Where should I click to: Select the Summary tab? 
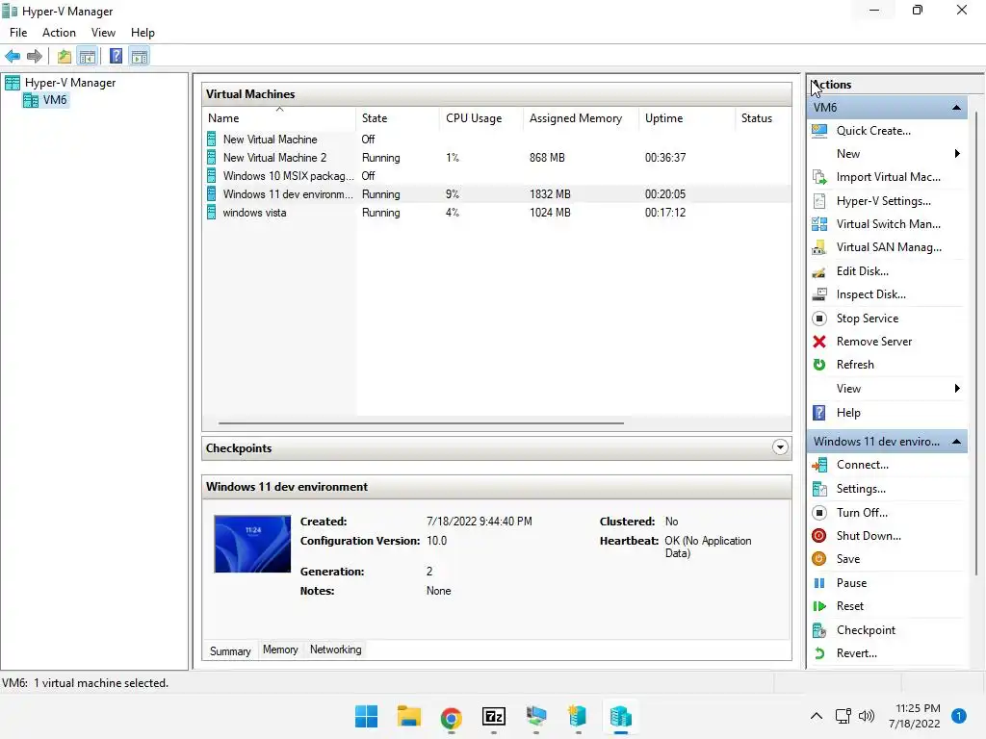click(230, 650)
